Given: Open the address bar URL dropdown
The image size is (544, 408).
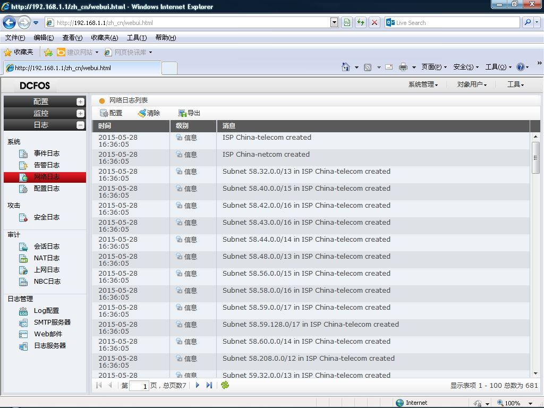Looking at the screenshot, I should tap(334, 23).
